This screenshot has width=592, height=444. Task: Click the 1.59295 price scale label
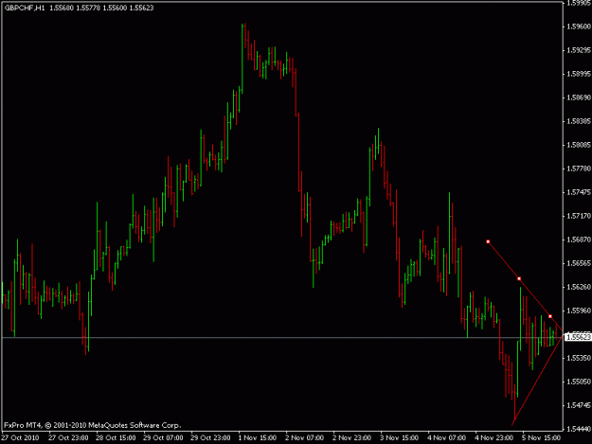click(579, 50)
